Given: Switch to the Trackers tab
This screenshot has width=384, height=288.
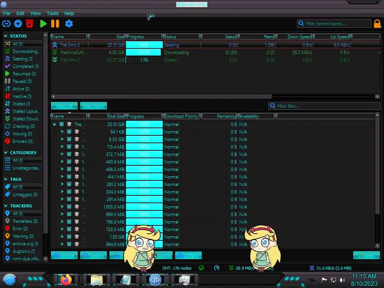Looking at the screenshot, I should click(93, 255).
